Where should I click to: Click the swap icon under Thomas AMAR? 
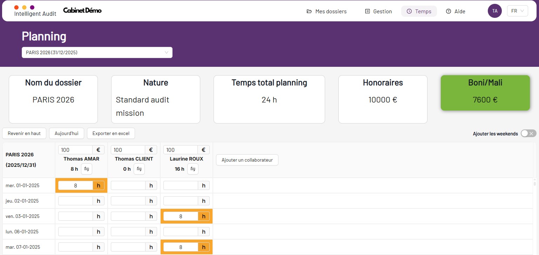[87, 169]
